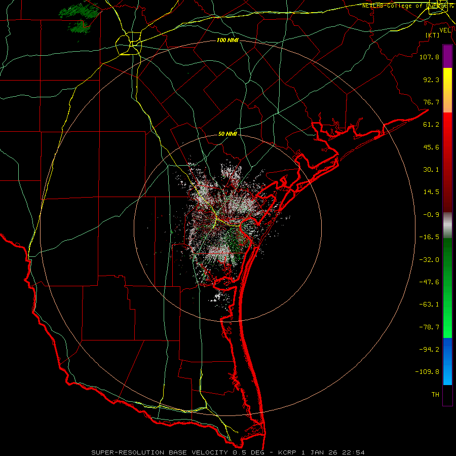Click the purple segment of the color bar

(x=447, y=57)
